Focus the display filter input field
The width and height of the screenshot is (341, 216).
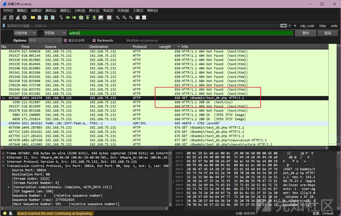[142, 26]
